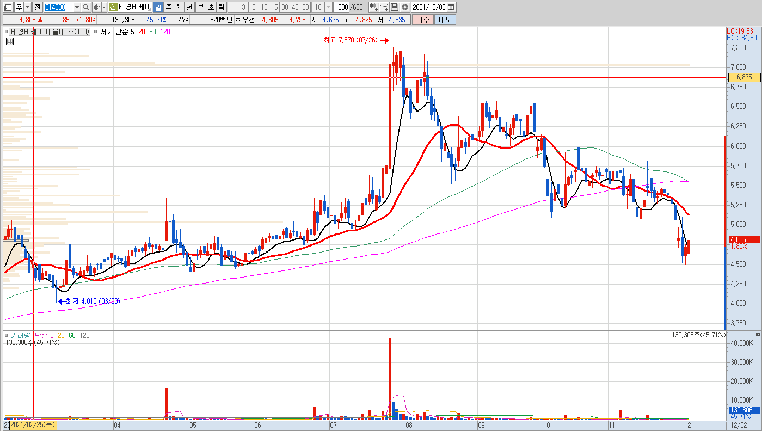Click the stock code field 014580
Viewport: 762px width, 431px height.
[x=58, y=7]
